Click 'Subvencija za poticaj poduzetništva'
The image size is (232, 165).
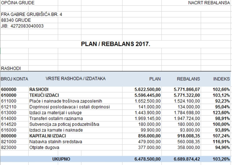click(x=64, y=124)
